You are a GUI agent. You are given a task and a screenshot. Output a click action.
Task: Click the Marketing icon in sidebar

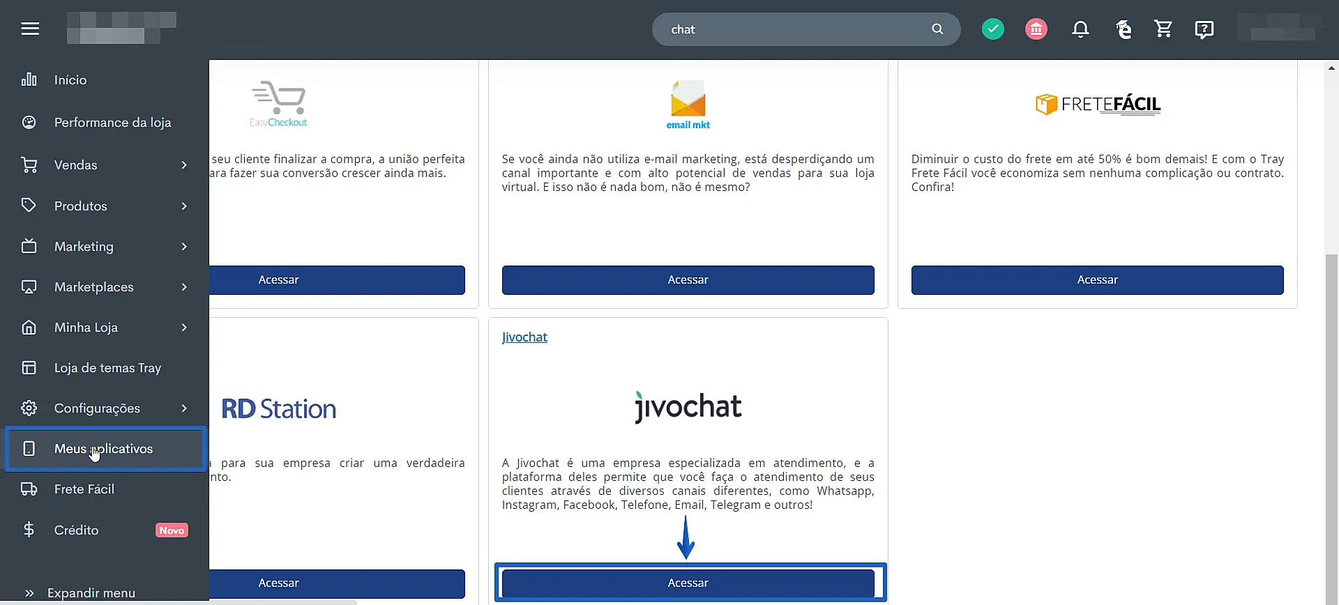(29, 246)
